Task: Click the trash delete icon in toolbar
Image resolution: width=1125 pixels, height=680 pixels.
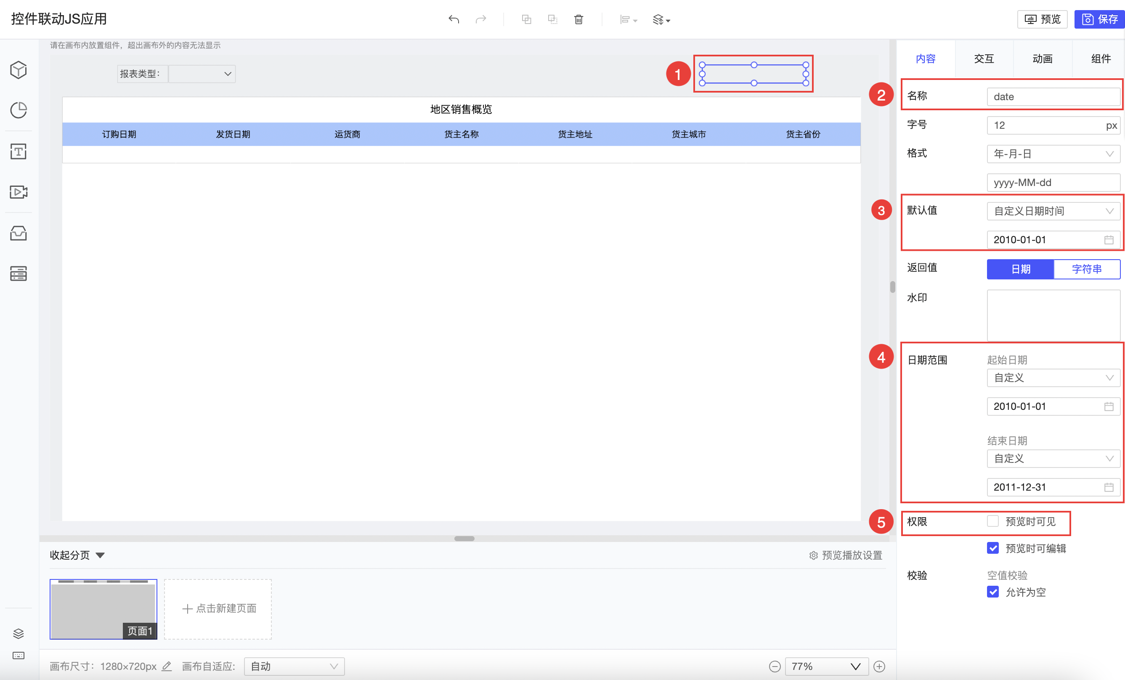Action: point(578,19)
